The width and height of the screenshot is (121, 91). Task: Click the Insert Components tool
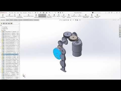click(10, 16)
